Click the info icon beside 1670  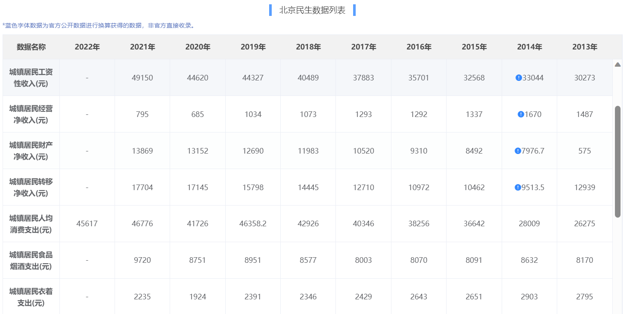click(x=521, y=114)
